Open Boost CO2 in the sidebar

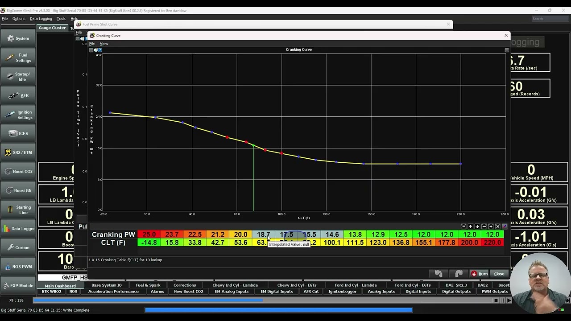(x=18, y=172)
